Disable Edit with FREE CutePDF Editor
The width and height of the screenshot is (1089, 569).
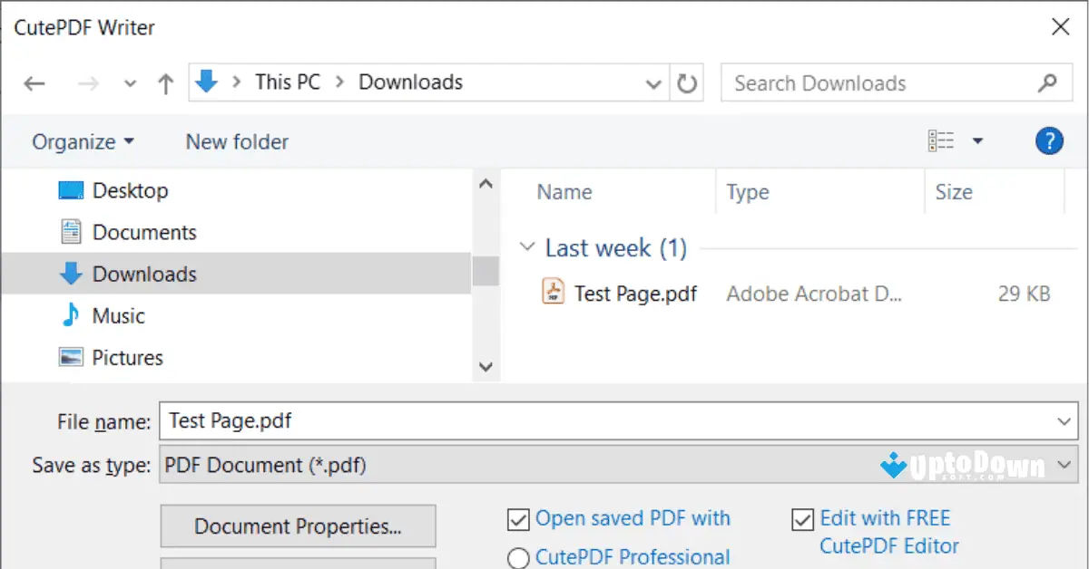(802, 518)
